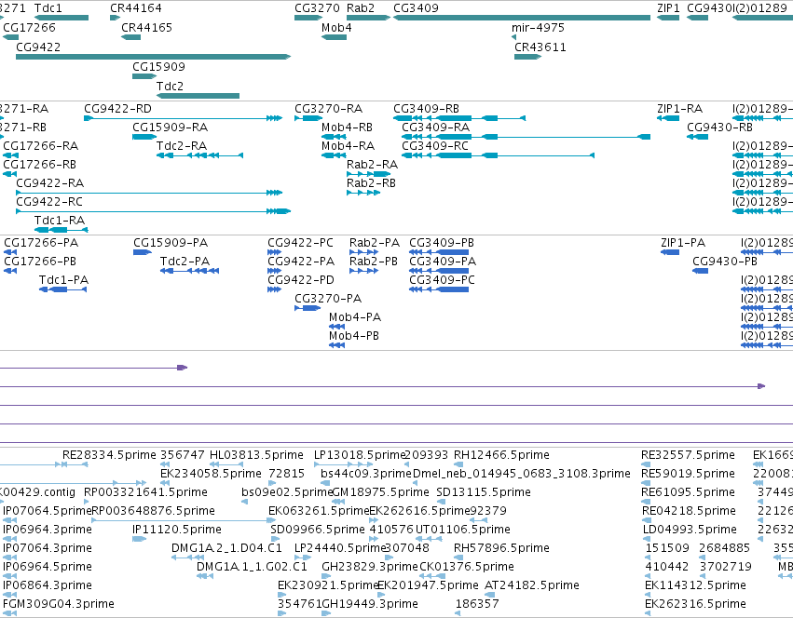Screen dimensions: 793x618
Task: Select the CR44165 gene label
Action: pyautogui.click(x=146, y=28)
